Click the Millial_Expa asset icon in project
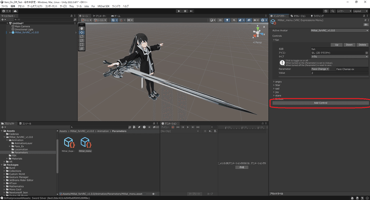 tap(68, 143)
